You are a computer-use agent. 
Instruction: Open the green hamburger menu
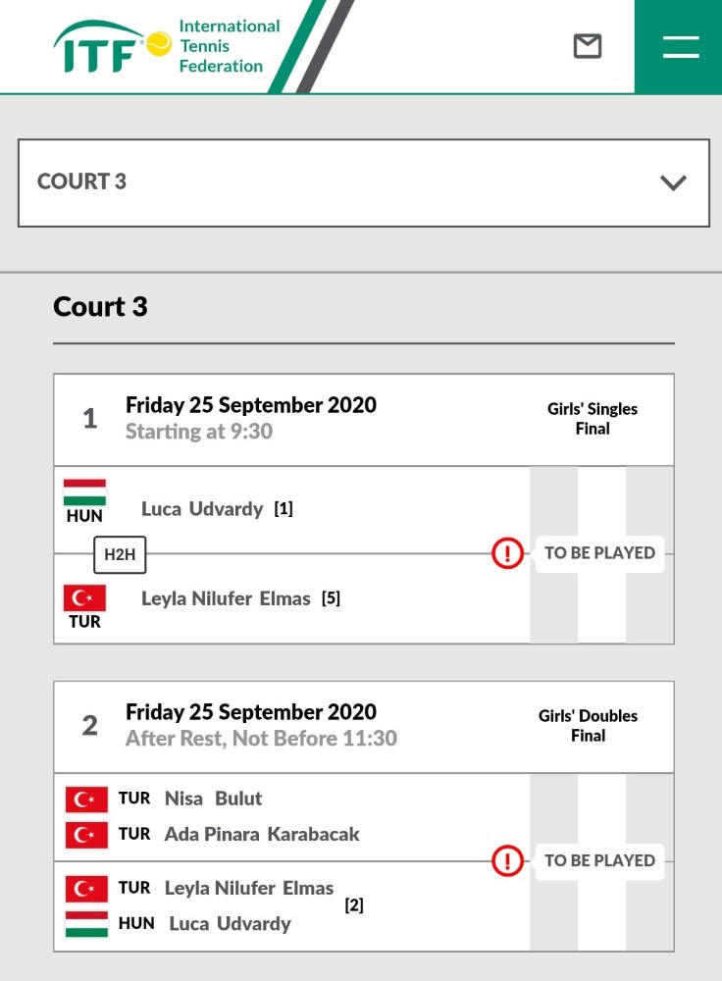[679, 47]
